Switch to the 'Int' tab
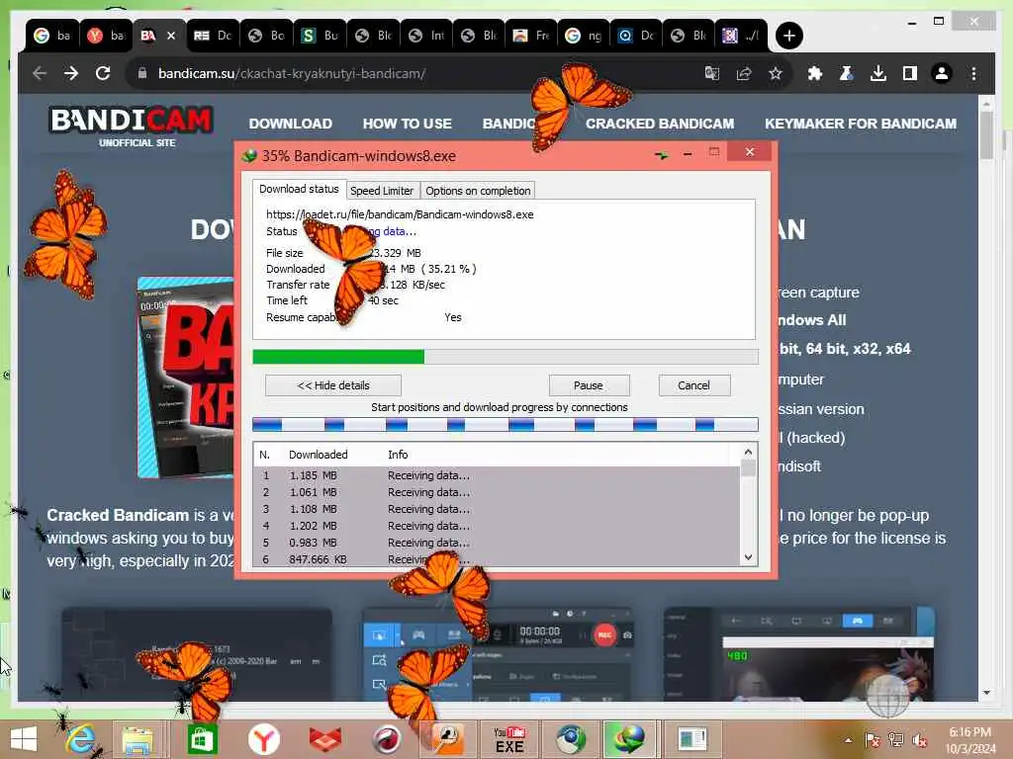 pyautogui.click(x=426, y=36)
